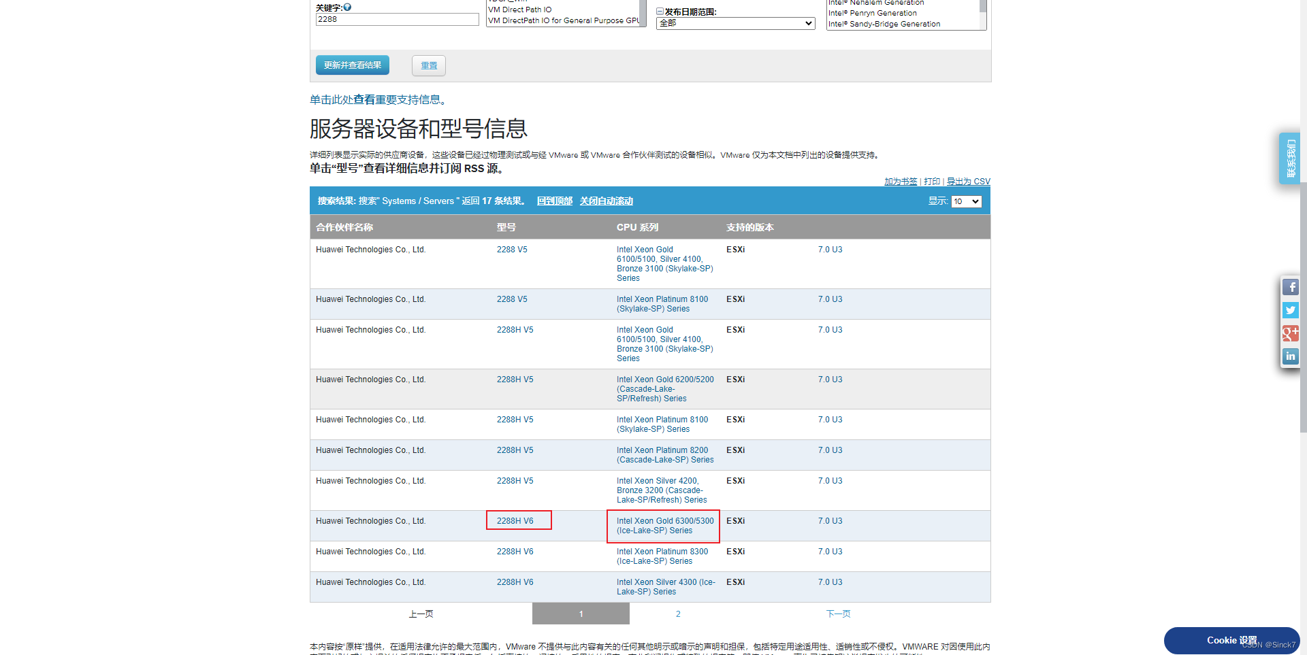Click the print link

click(932, 182)
